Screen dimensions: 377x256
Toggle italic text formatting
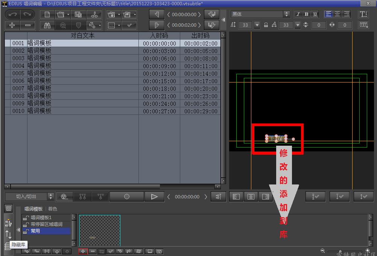298,14
